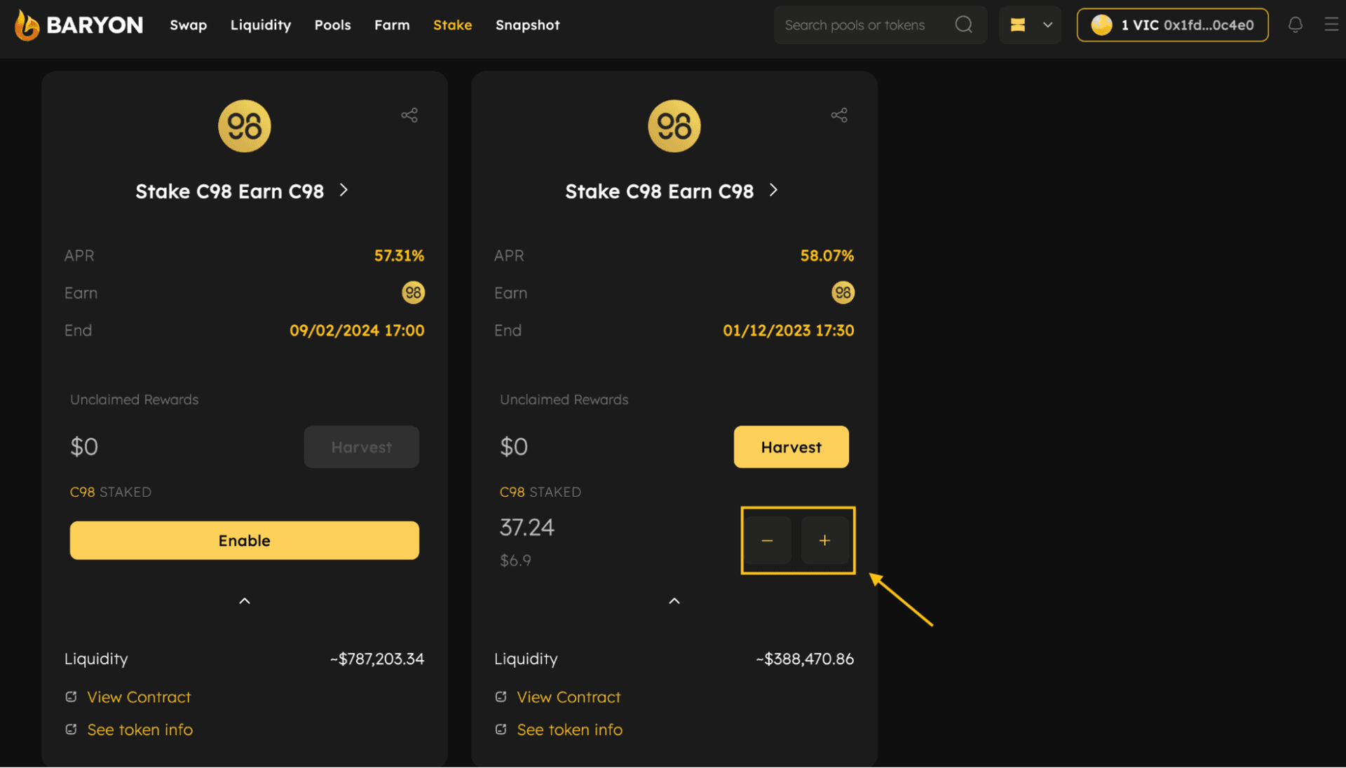1346x768 pixels.
Task: Click the liquidity value ~$388,470.86
Action: [x=805, y=659]
